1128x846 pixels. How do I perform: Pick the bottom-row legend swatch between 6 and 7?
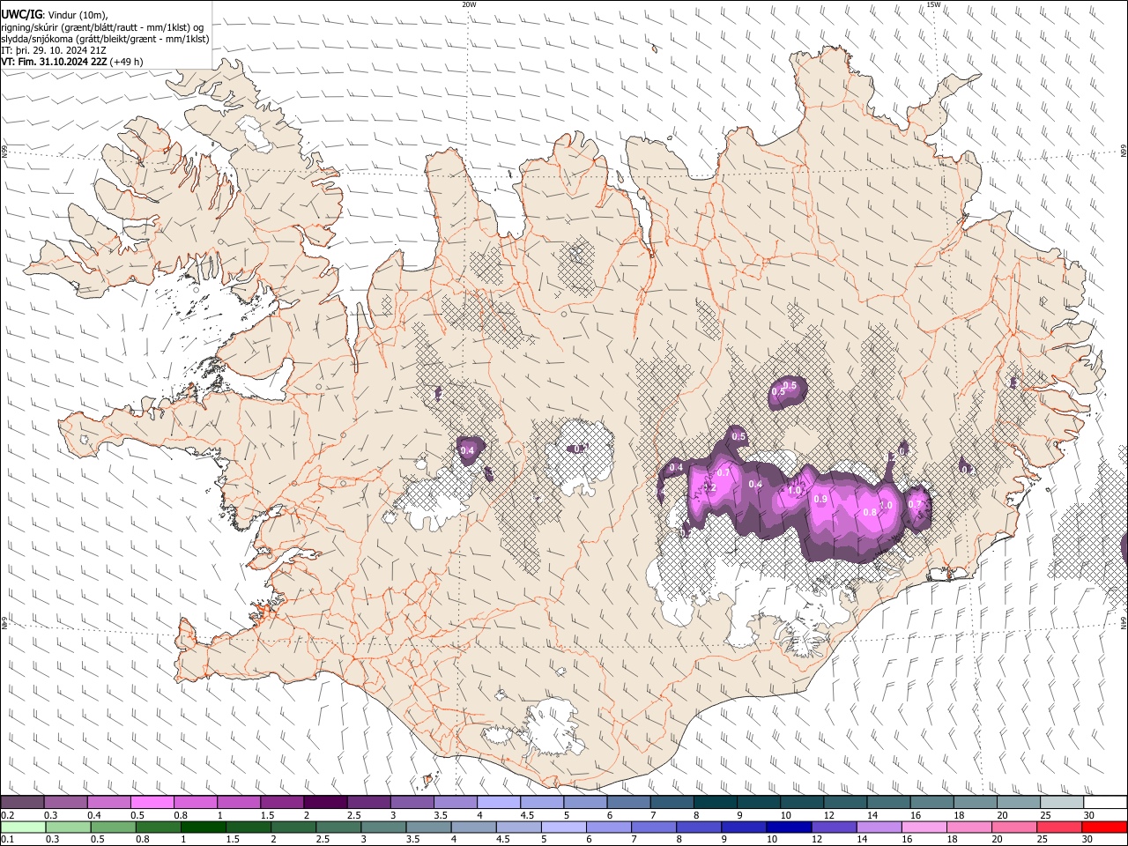[609, 827]
